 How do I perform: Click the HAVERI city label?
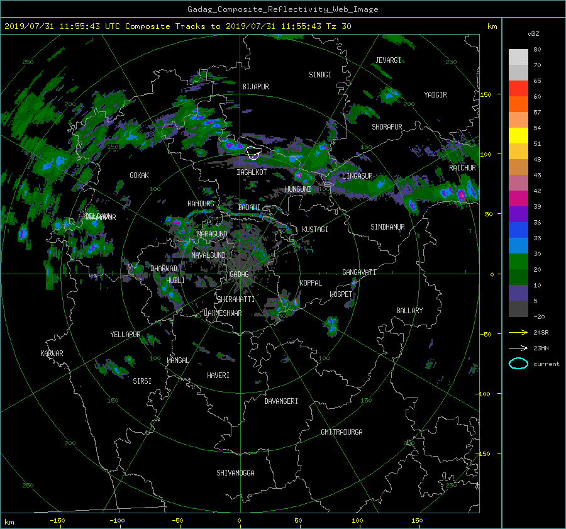(218, 376)
